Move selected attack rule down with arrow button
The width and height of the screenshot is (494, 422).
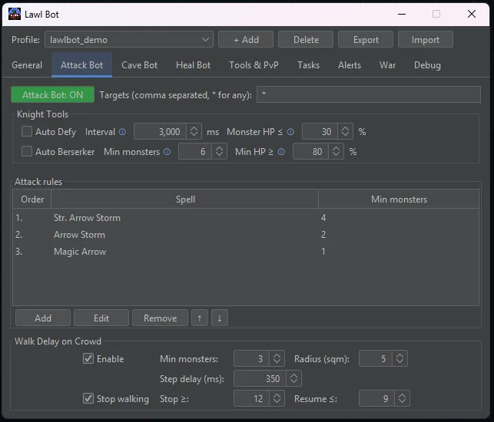[x=220, y=318]
